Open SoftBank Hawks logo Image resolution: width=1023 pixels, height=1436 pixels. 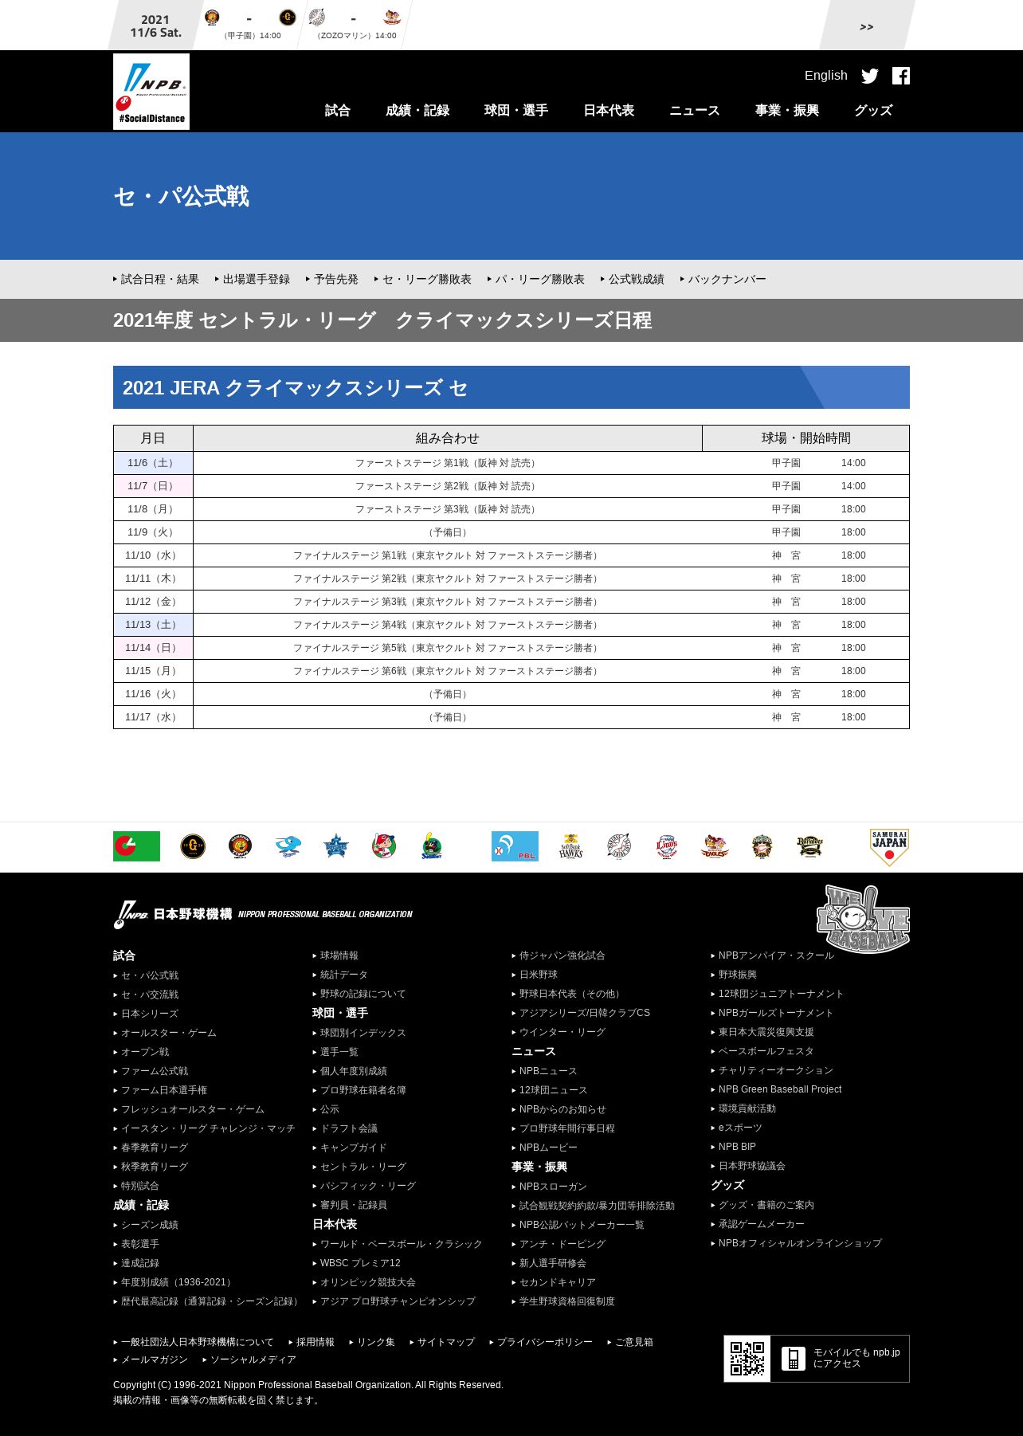click(571, 846)
